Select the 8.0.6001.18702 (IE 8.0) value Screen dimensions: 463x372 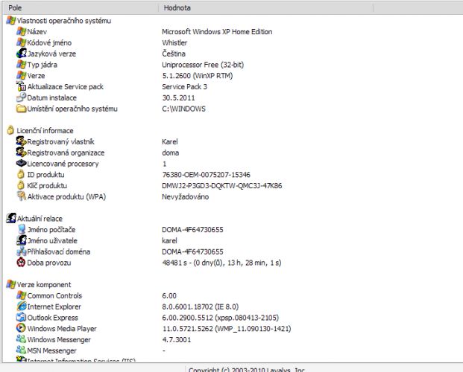(201, 307)
